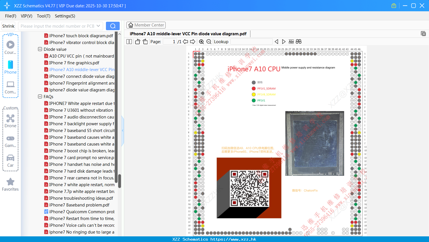Open iPhone7 Baseband problem.pdf
Screen dimensions: 429x242
(x=77, y=205)
